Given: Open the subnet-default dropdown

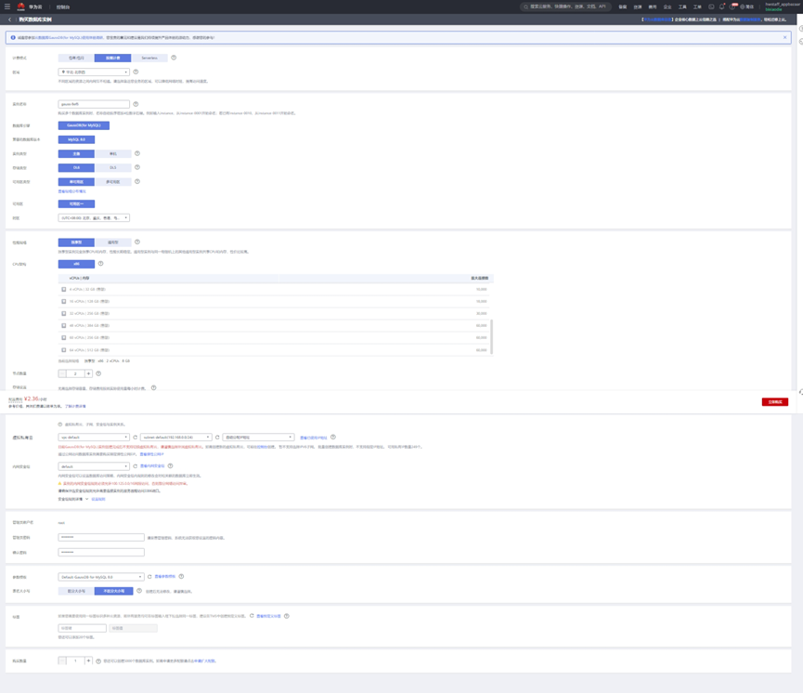Looking at the screenshot, I should pos(175,438).
